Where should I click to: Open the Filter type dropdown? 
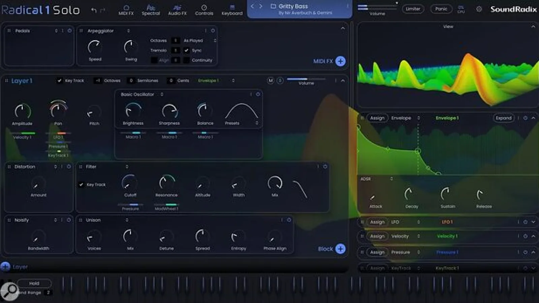click(127, 166)
